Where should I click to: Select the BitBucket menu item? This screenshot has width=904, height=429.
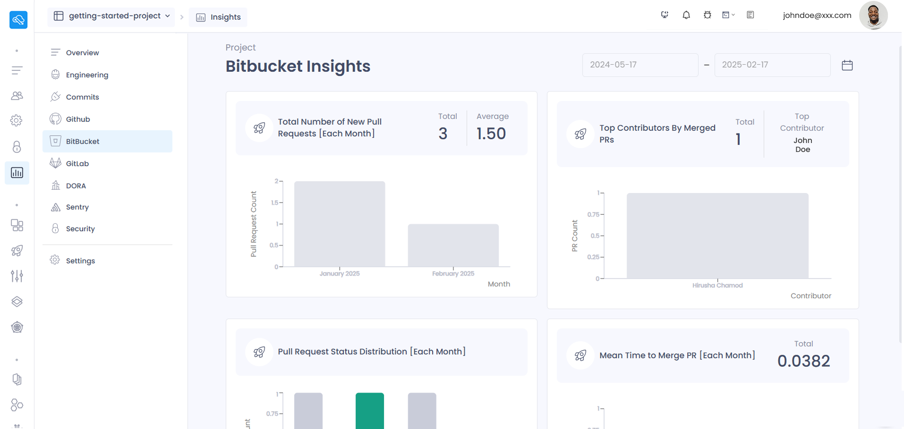pyautogui.click(x=108, y=141)
